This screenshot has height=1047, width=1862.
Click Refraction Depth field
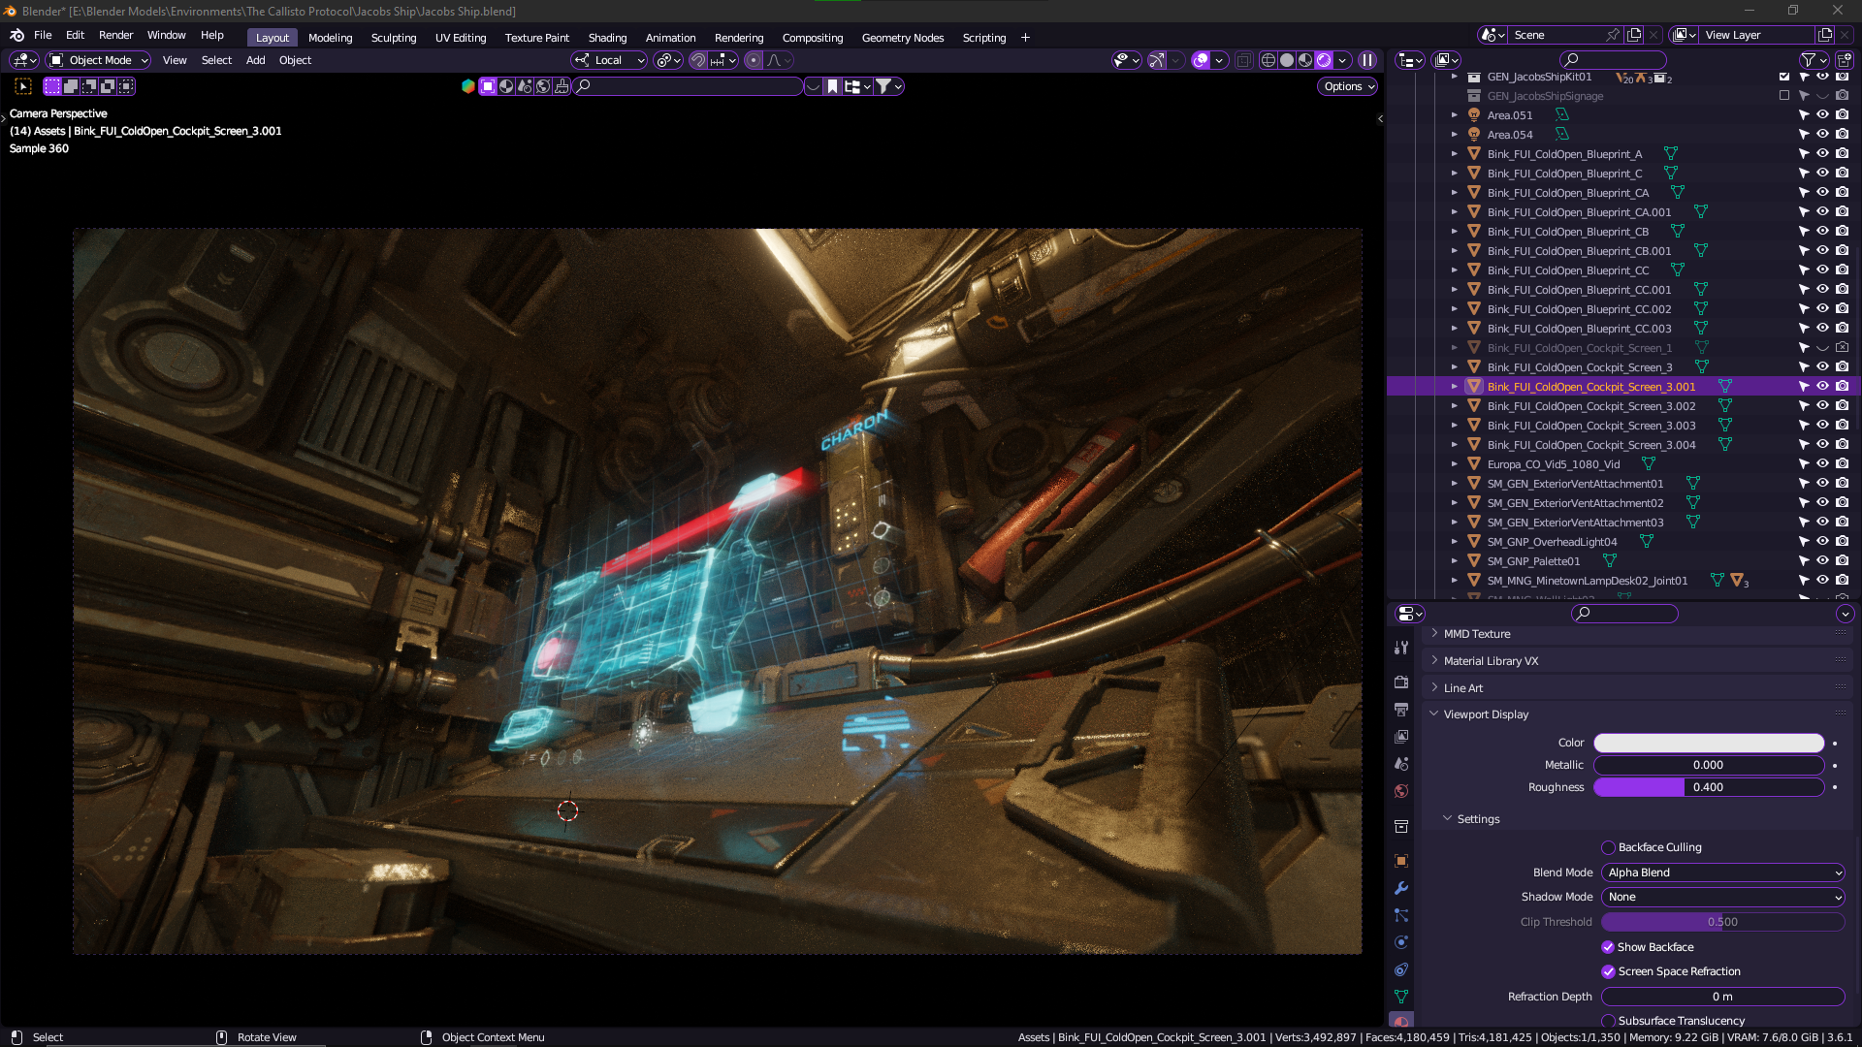(1722, 997)
